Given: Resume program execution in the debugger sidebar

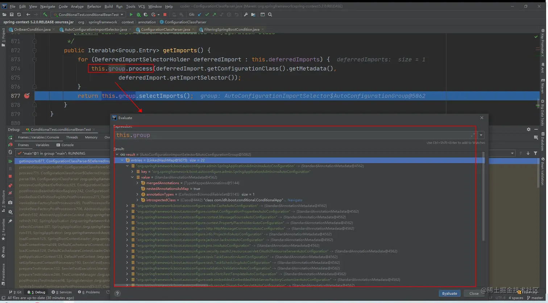Looking at the screenshot, I should (10, 161).
